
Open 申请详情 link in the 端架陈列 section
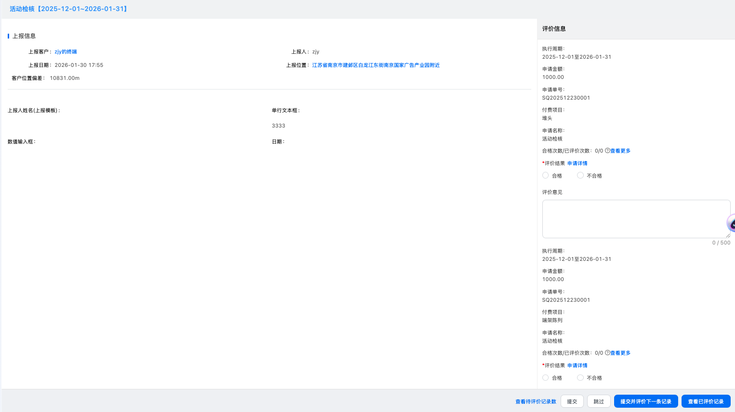tap(577, 365)
